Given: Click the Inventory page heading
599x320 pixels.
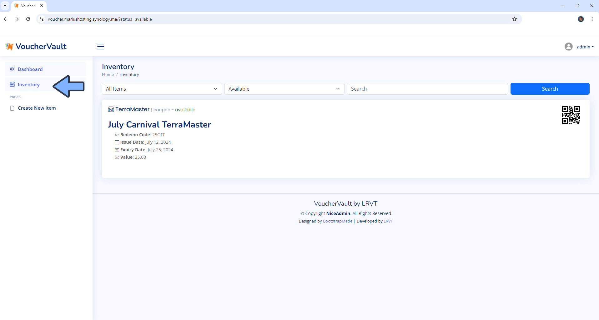Looking at the screenshot, I should pyautogui.click(x=118, y=67).
